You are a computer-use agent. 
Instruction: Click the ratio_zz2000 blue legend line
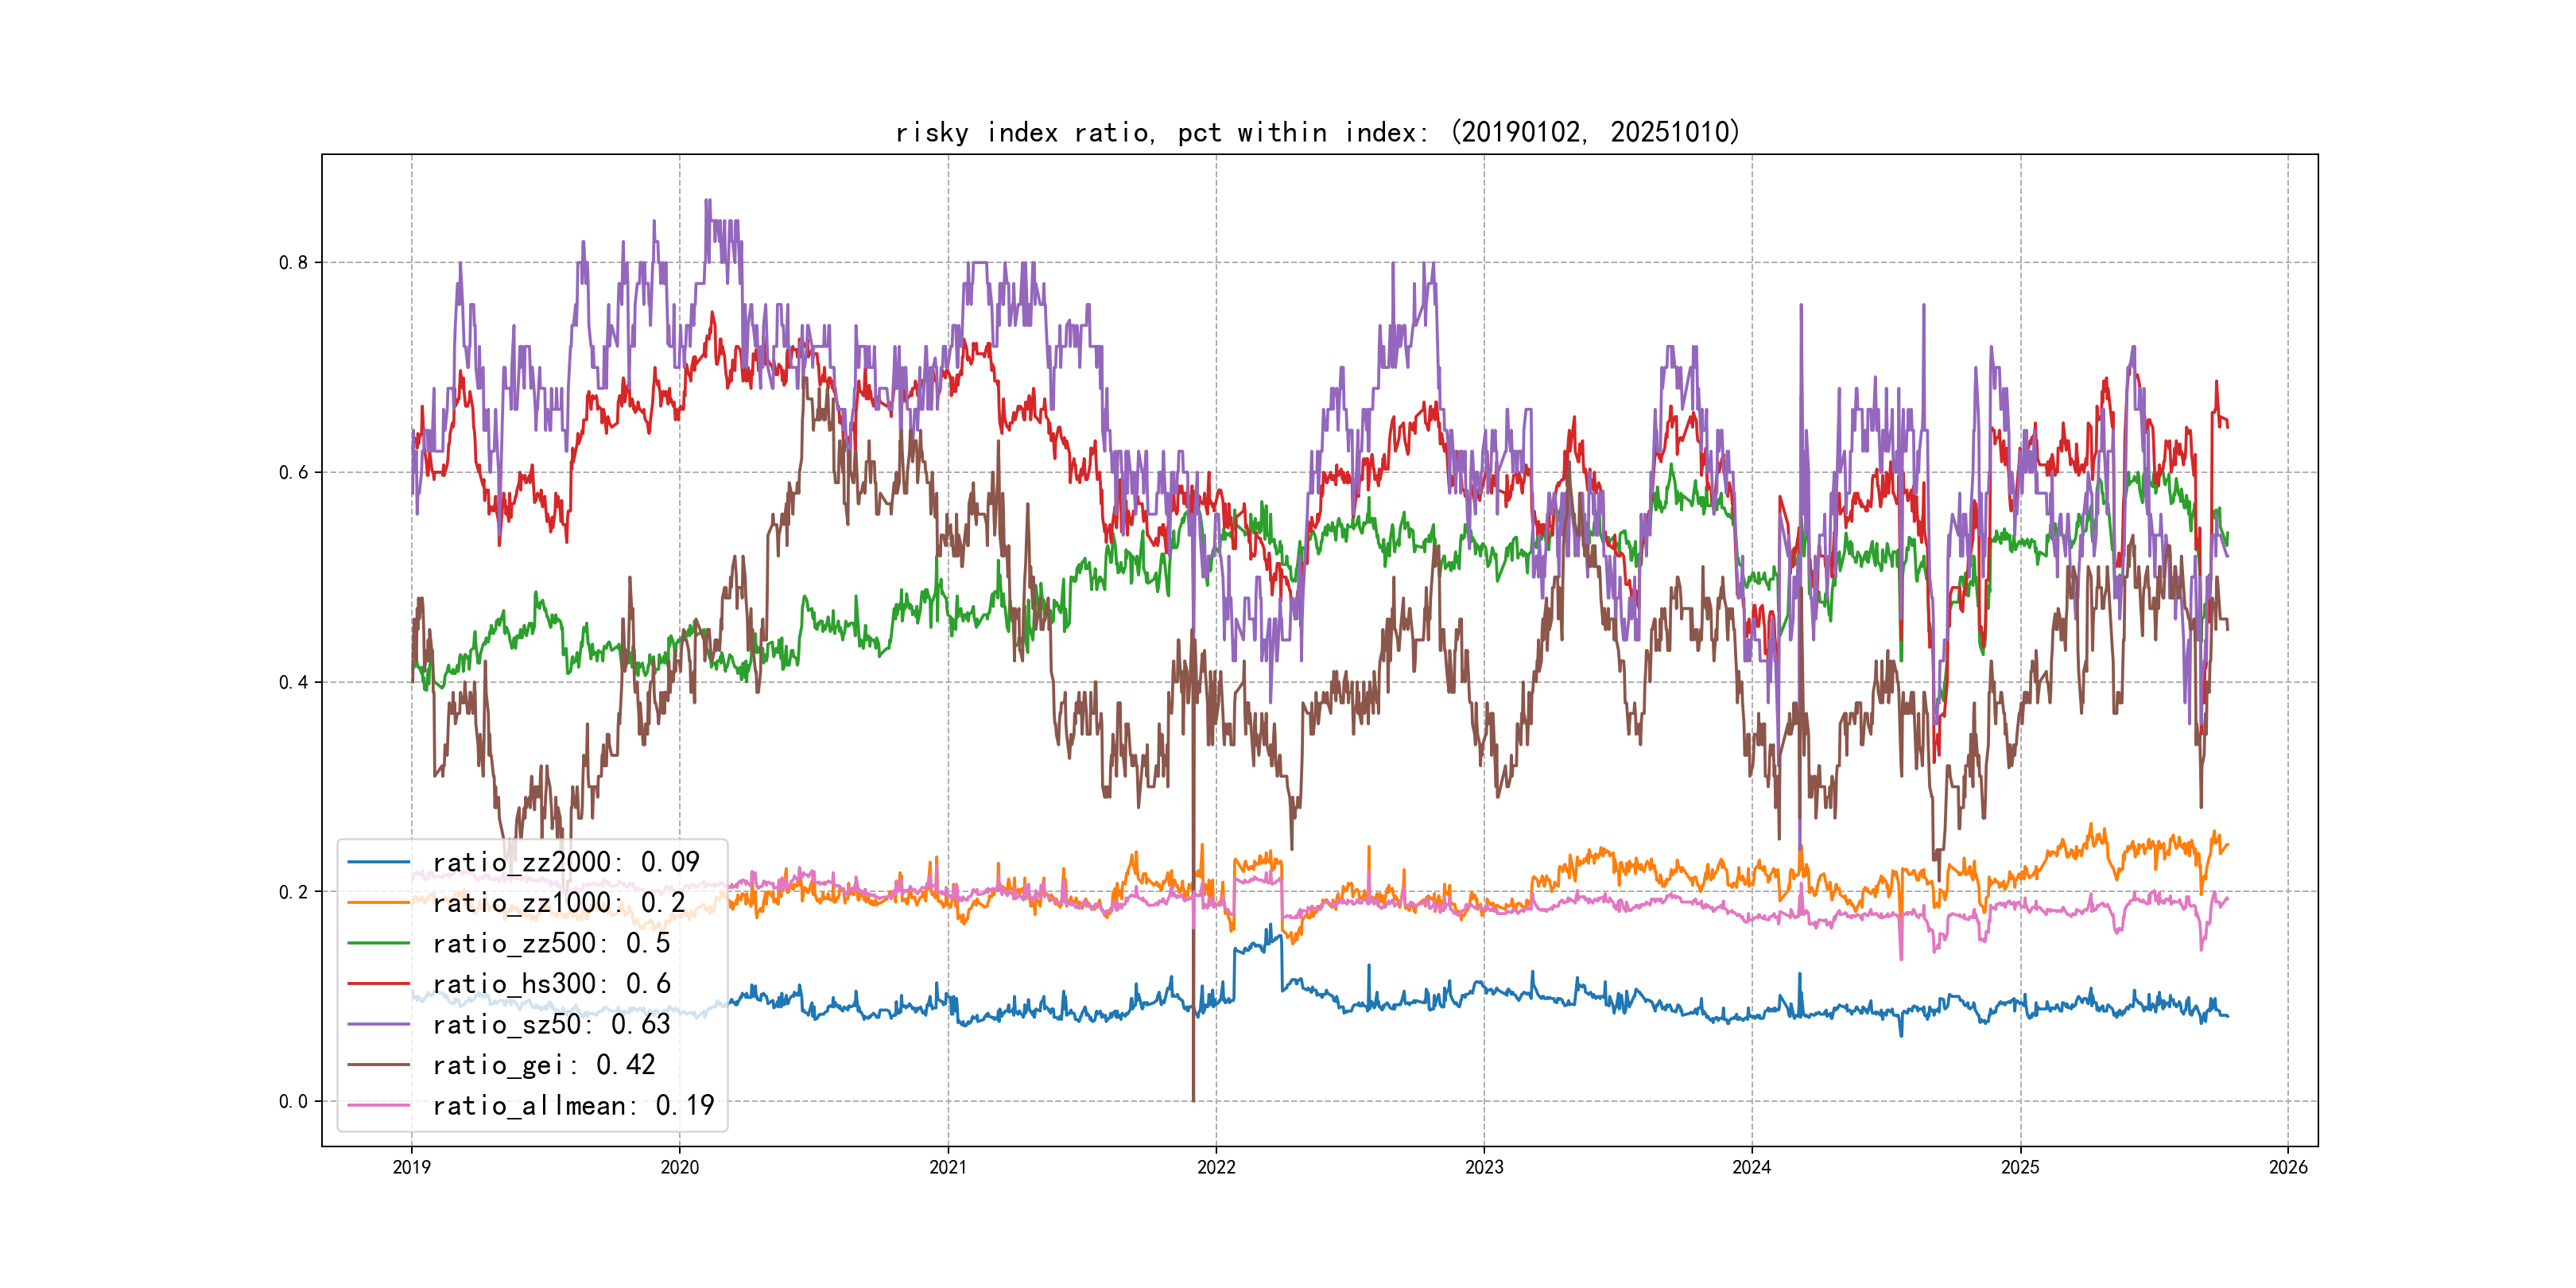378,862
